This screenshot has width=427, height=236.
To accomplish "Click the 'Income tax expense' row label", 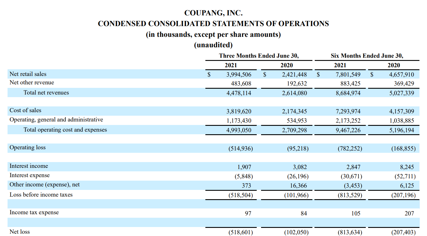I will [34, 212].
